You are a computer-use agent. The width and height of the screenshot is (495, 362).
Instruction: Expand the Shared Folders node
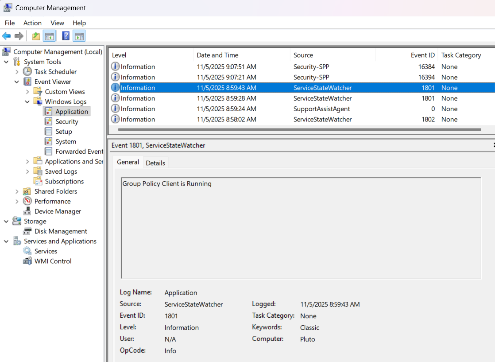pos(17,191)
